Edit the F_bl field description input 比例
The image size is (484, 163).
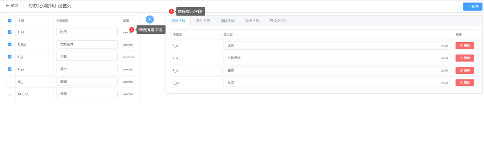pos(87,32)
